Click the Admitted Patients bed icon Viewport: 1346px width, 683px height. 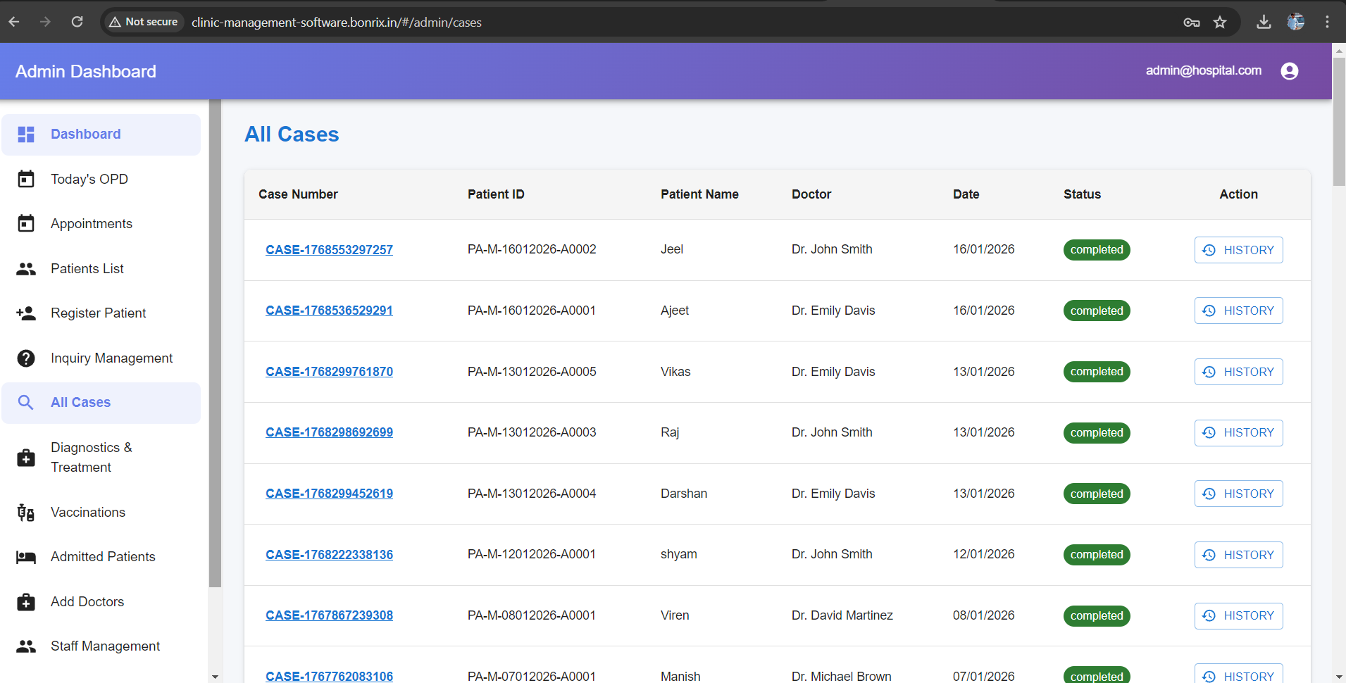pos(26,557)
